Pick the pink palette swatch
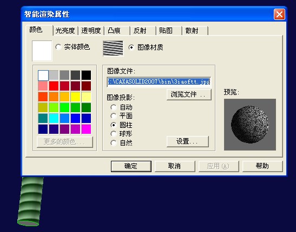Image resolution: width=296 pixels, height=232 pixels. (x=43, y=86)
